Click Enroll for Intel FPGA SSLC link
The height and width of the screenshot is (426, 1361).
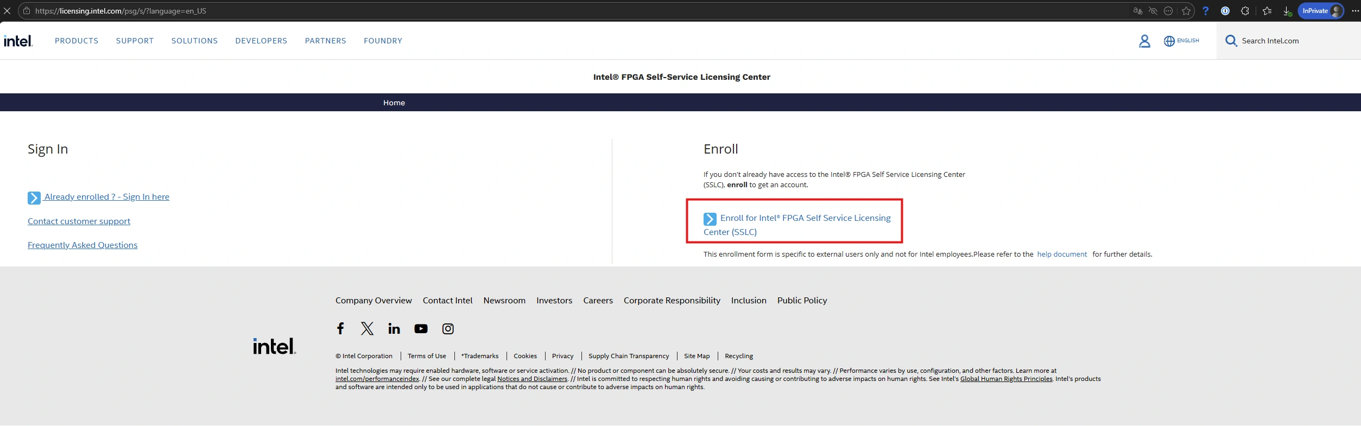tap(805, 218)
